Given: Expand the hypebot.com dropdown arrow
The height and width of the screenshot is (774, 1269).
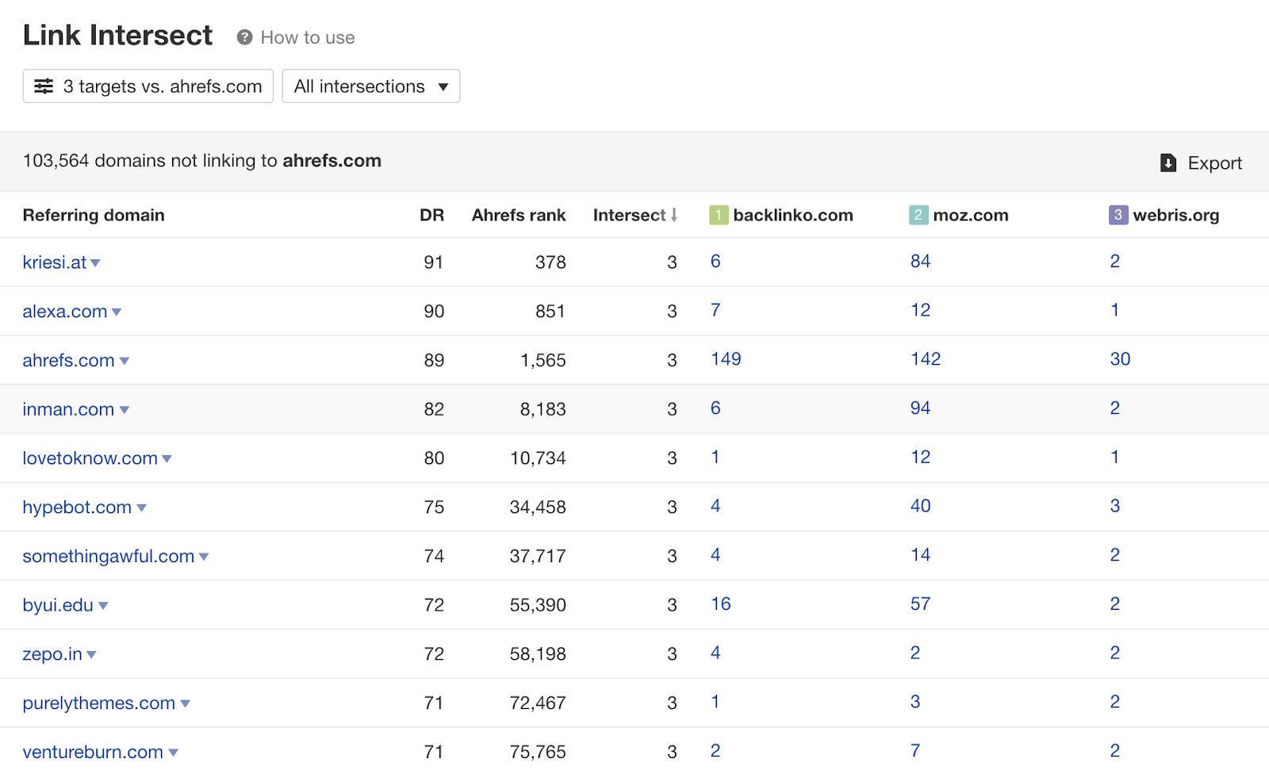Looking at the screenshot, I should pos(142,508).
